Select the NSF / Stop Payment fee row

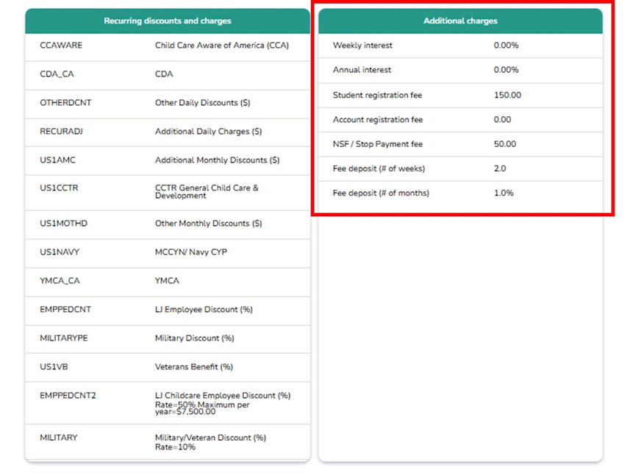pos(460,144)
